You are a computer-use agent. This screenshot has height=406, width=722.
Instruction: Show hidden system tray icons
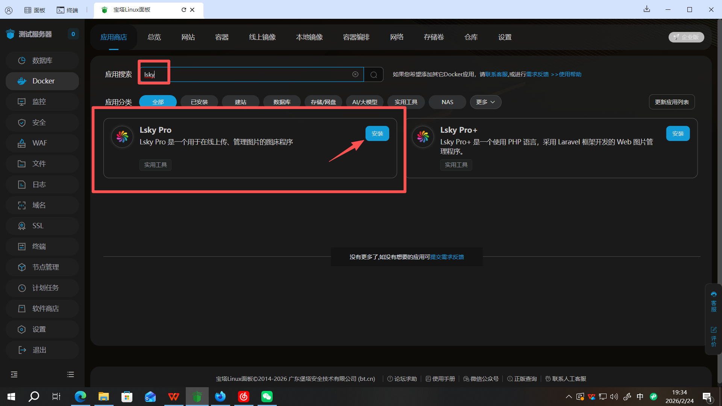(x=569, y=397)
